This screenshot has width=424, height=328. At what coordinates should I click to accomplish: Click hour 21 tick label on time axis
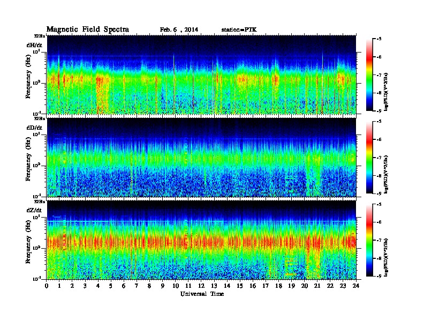(317, 286)
